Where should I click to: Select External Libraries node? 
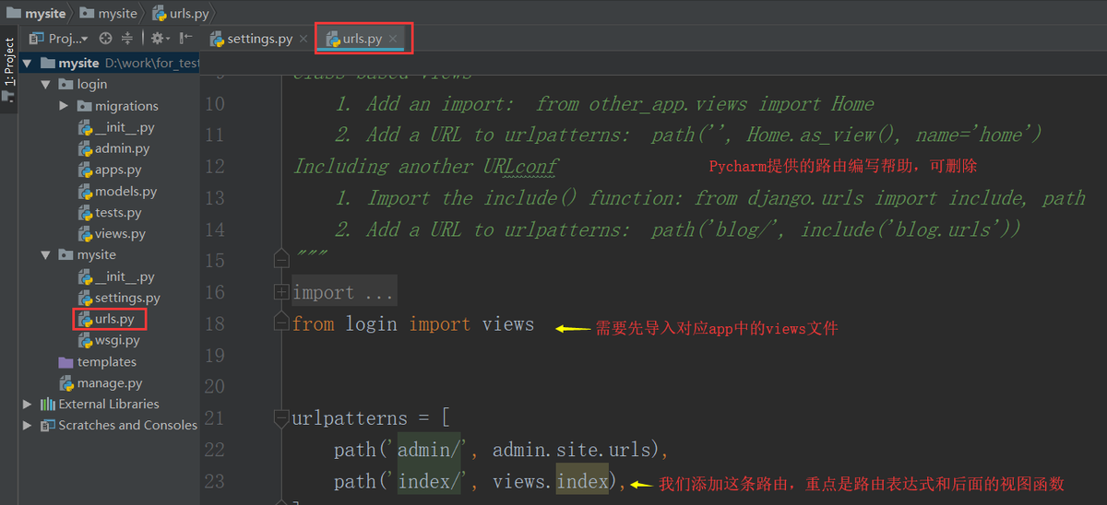coord(109,404)
